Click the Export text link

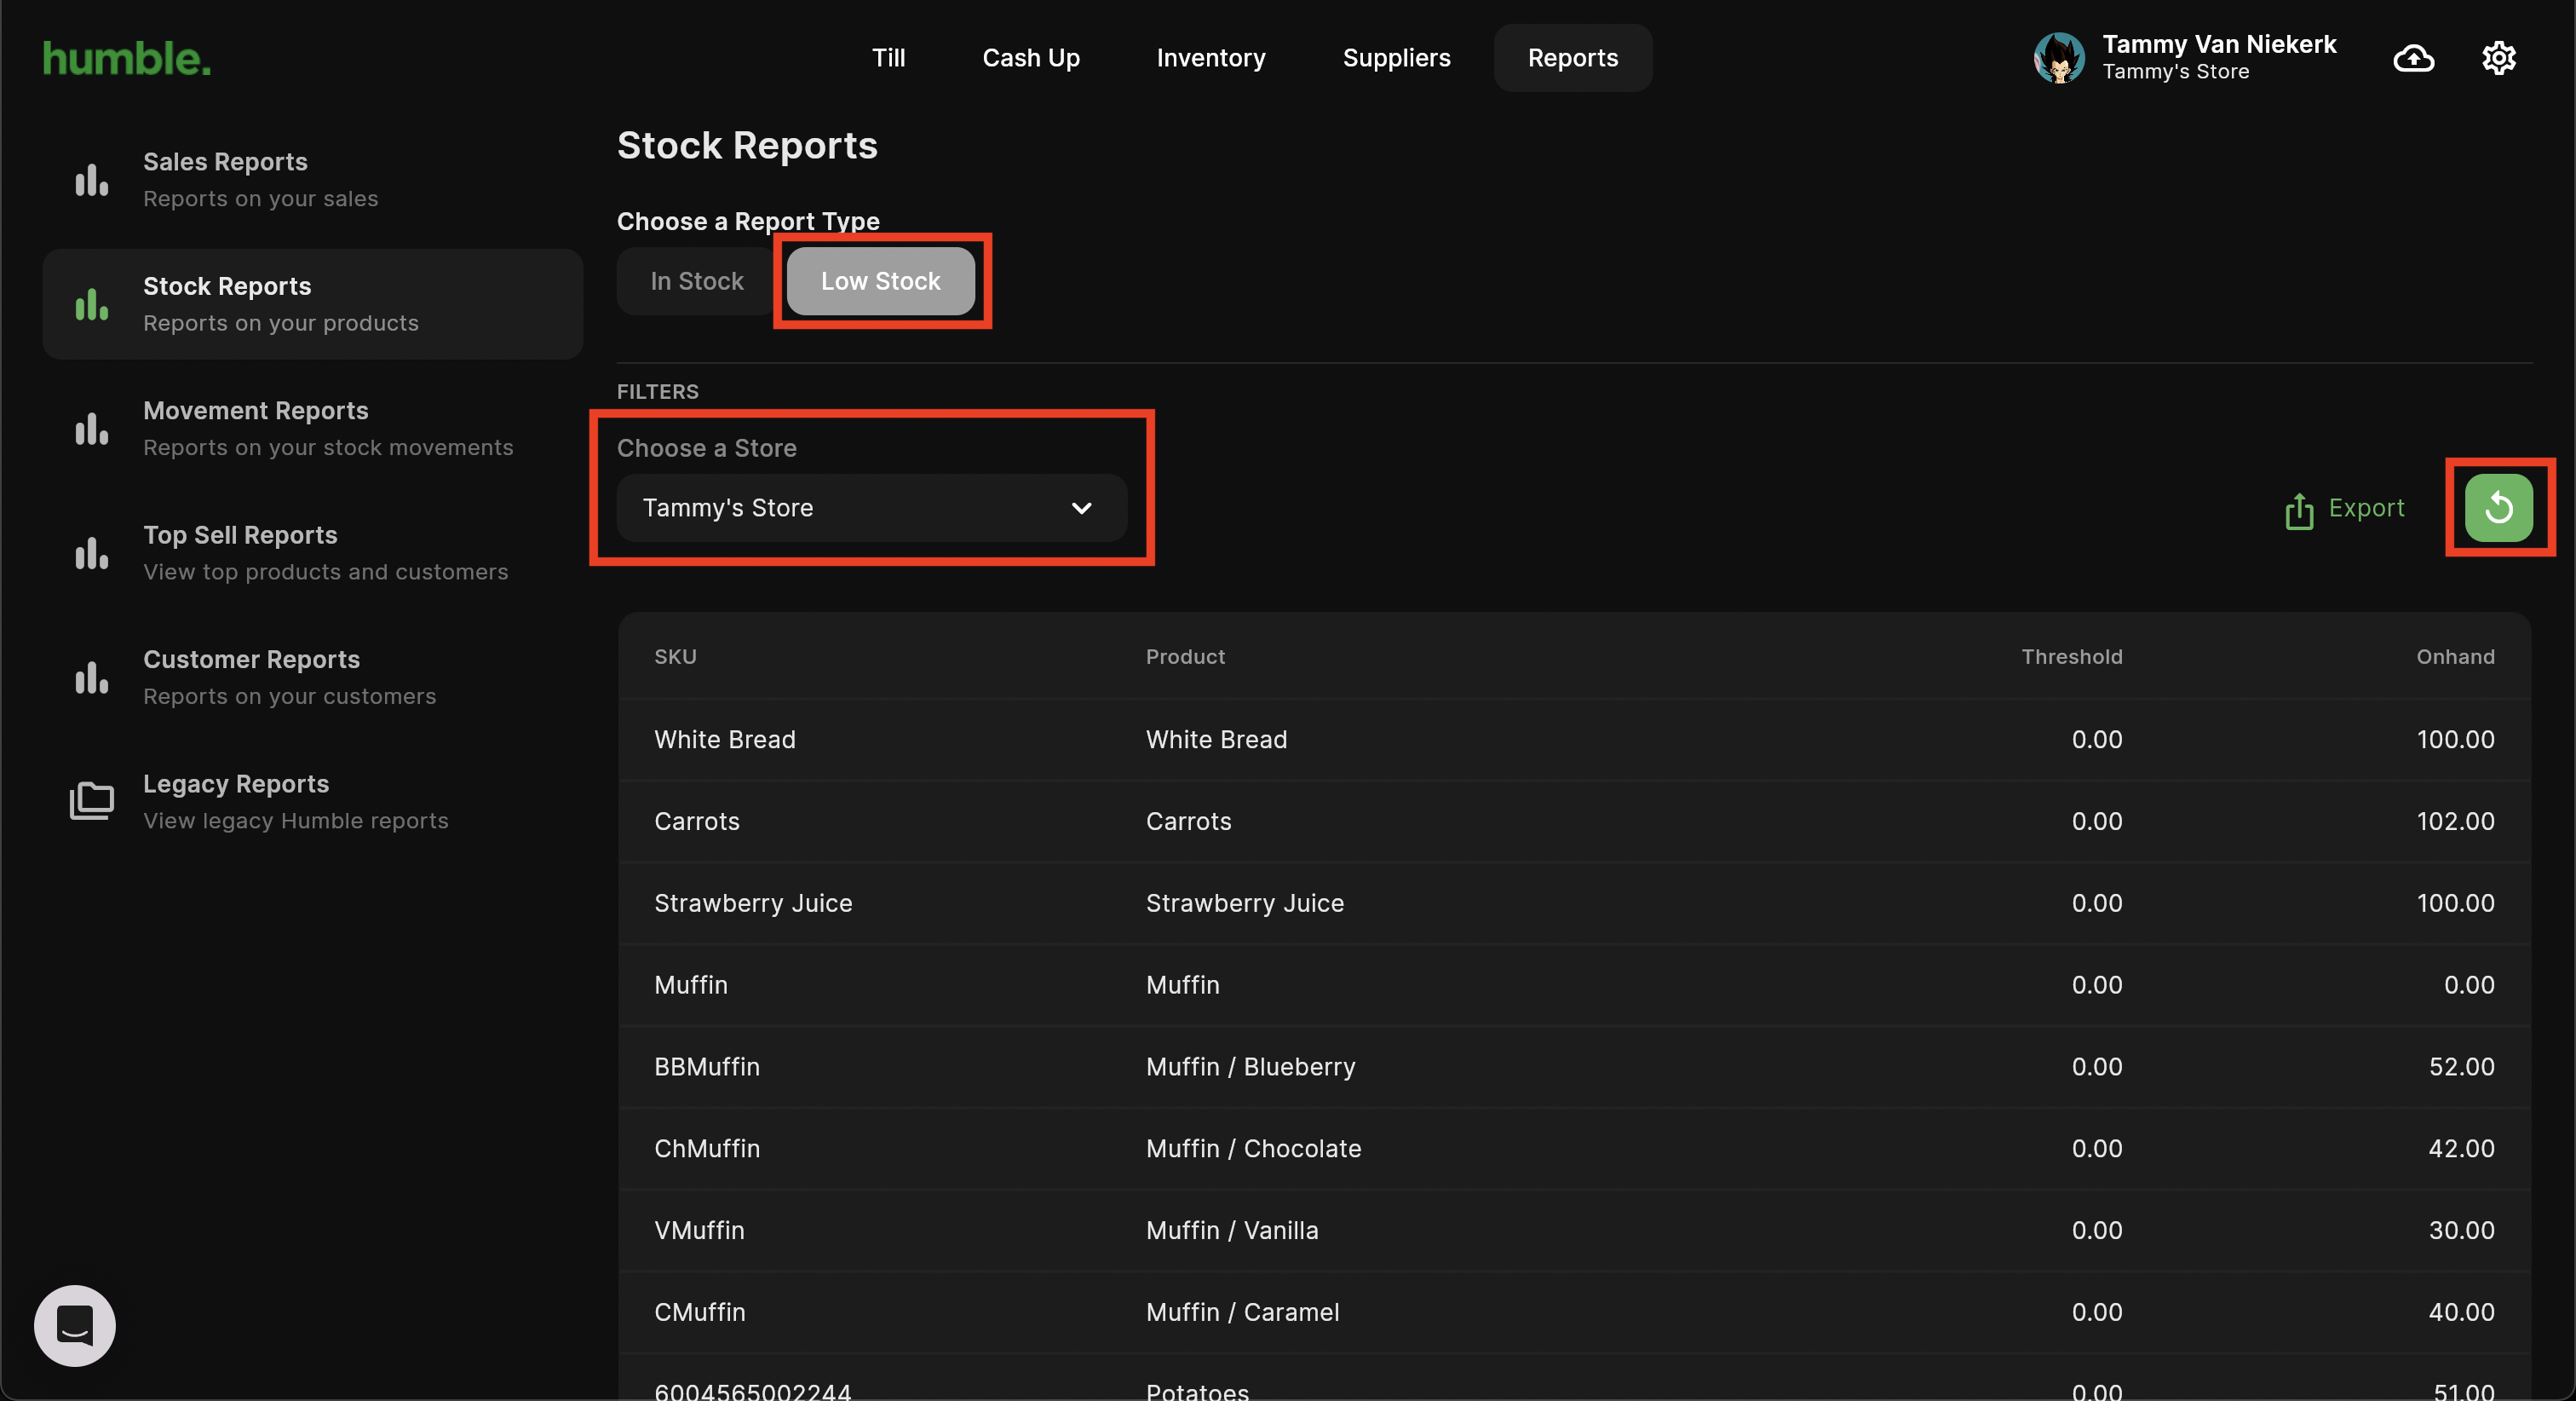tap(2366, 509)
